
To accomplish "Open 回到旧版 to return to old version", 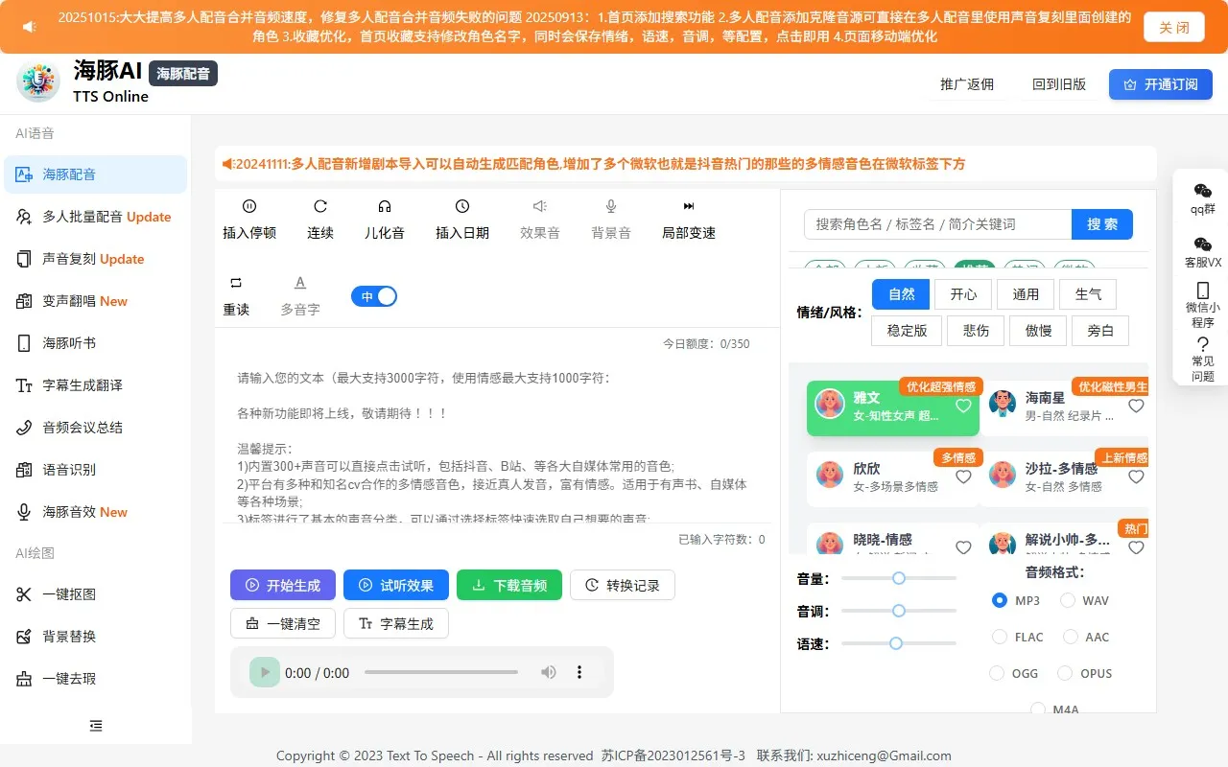I will 1059,84.
